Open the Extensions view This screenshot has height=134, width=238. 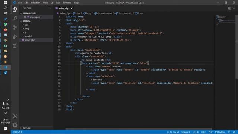pos(15,45)
